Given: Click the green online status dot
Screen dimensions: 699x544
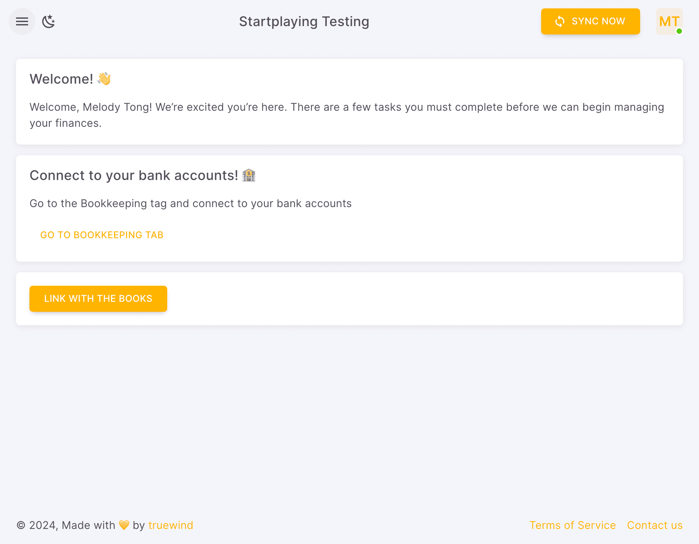Looking at the screenshot, I should click(679, 31).
